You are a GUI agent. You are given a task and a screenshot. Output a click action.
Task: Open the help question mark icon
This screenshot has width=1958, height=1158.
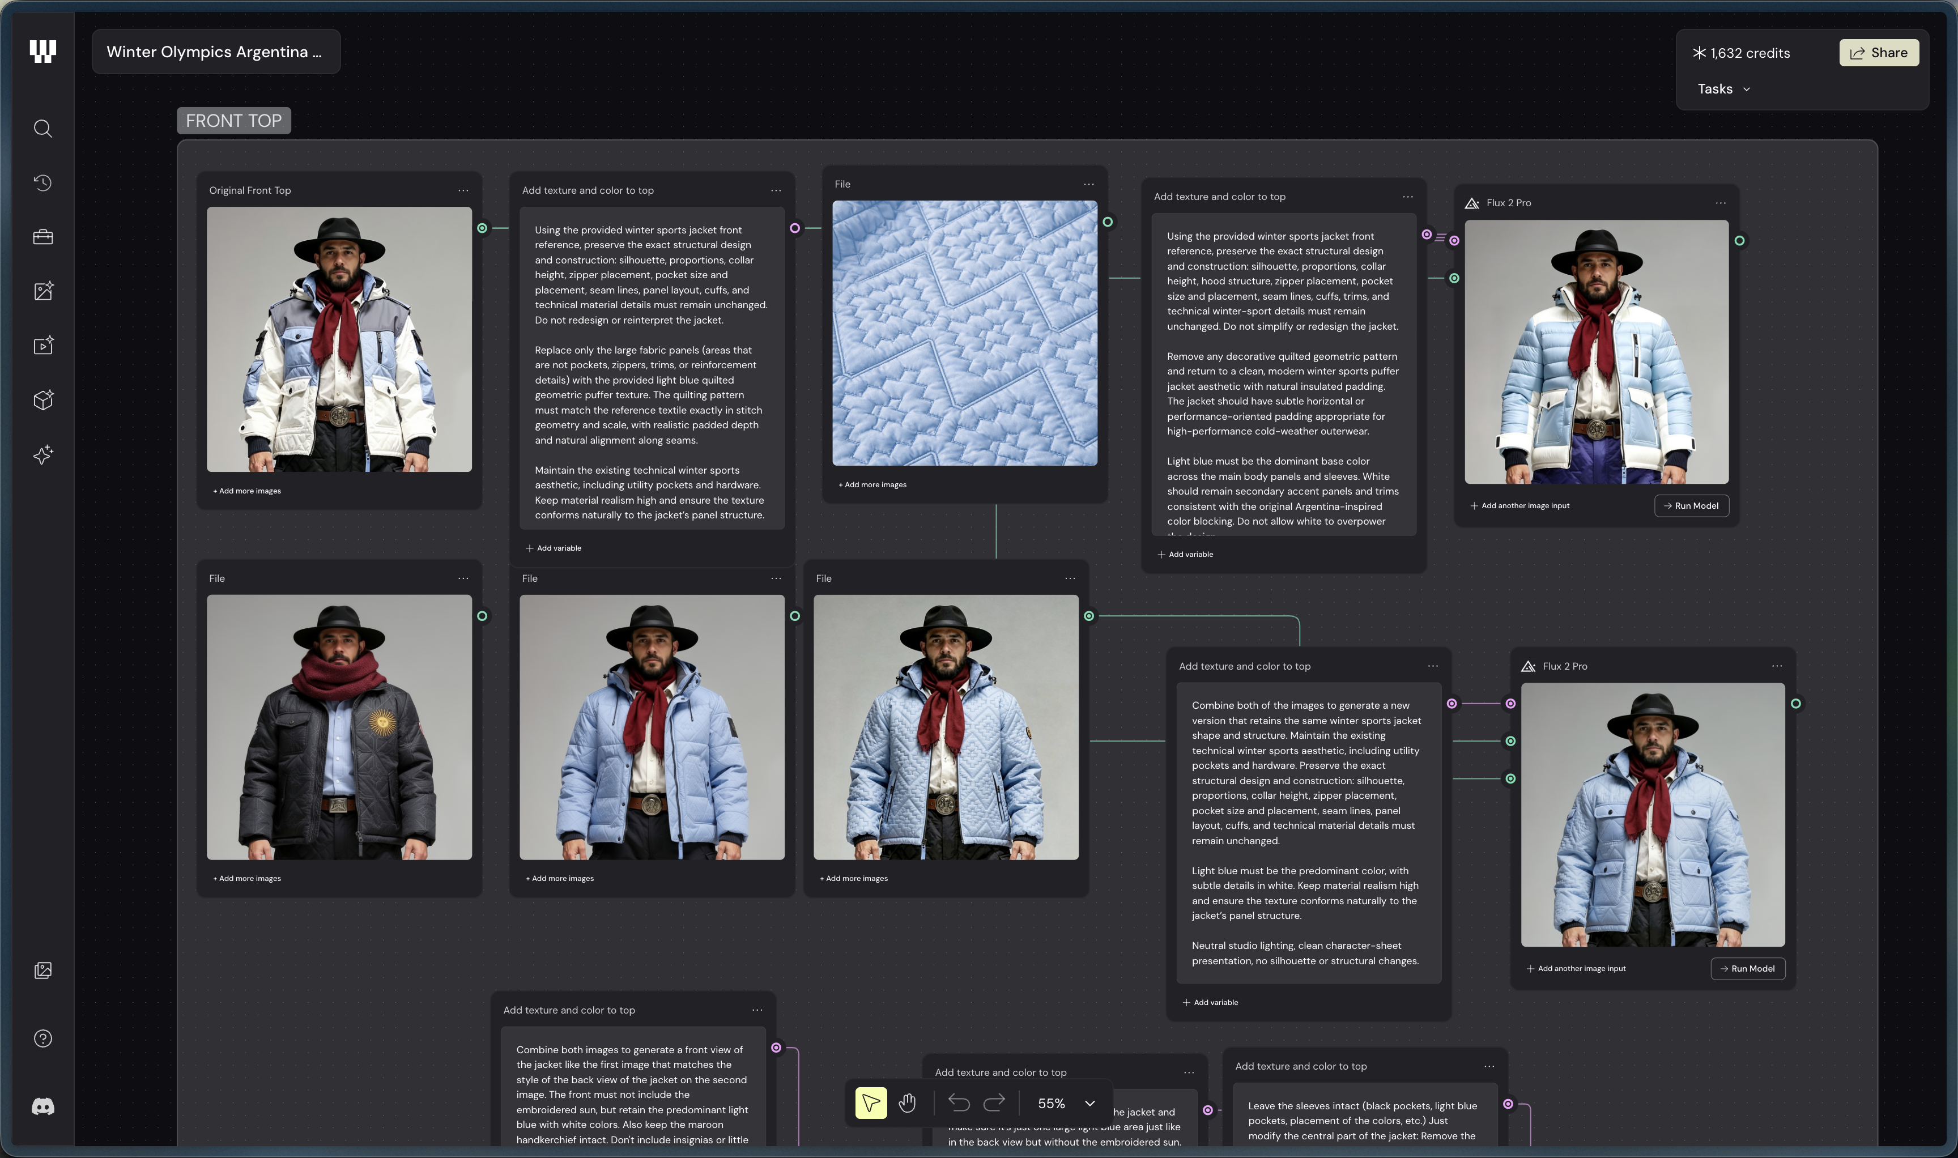point(43,1038)
